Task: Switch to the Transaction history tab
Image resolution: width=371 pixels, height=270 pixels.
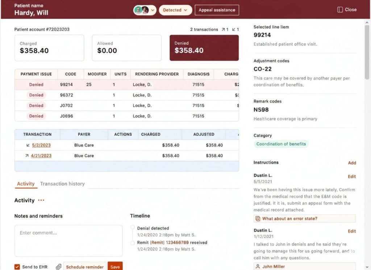Action: coord(62,184)
